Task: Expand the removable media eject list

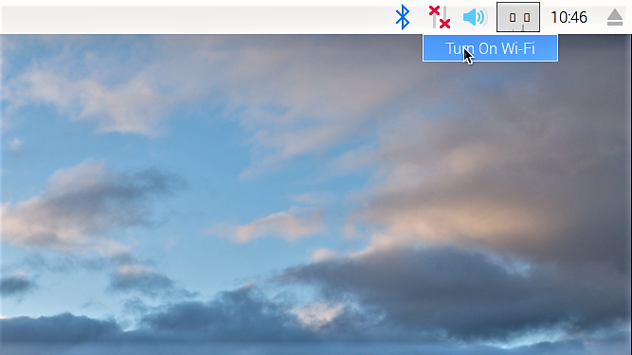Action: point(615,17)
